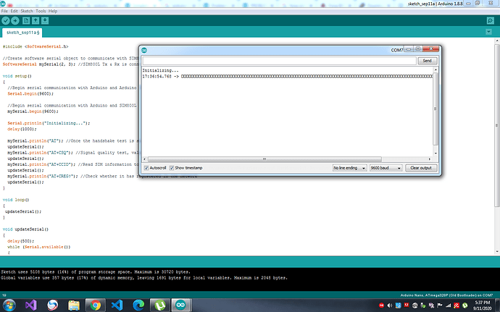Click the 'delay(500);' code line

[21, 241]
